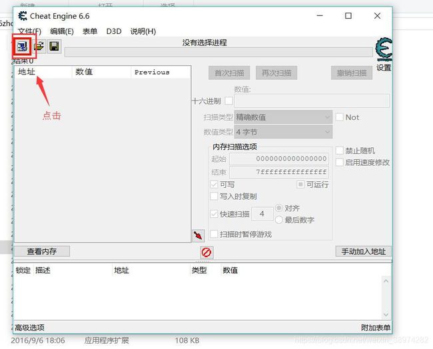Click the Cheat Engine logo settings icon

384,49
